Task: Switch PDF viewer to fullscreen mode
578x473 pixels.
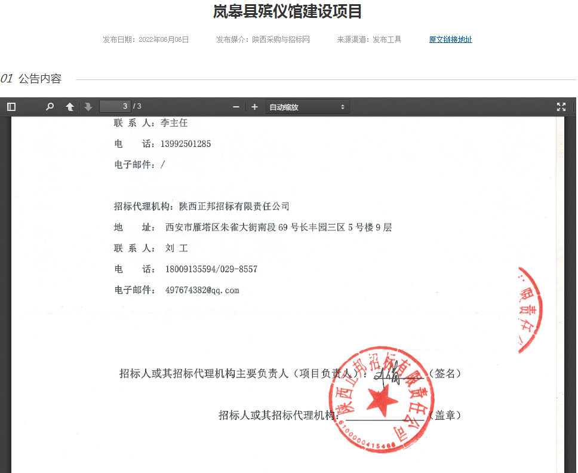Action: 561,107
